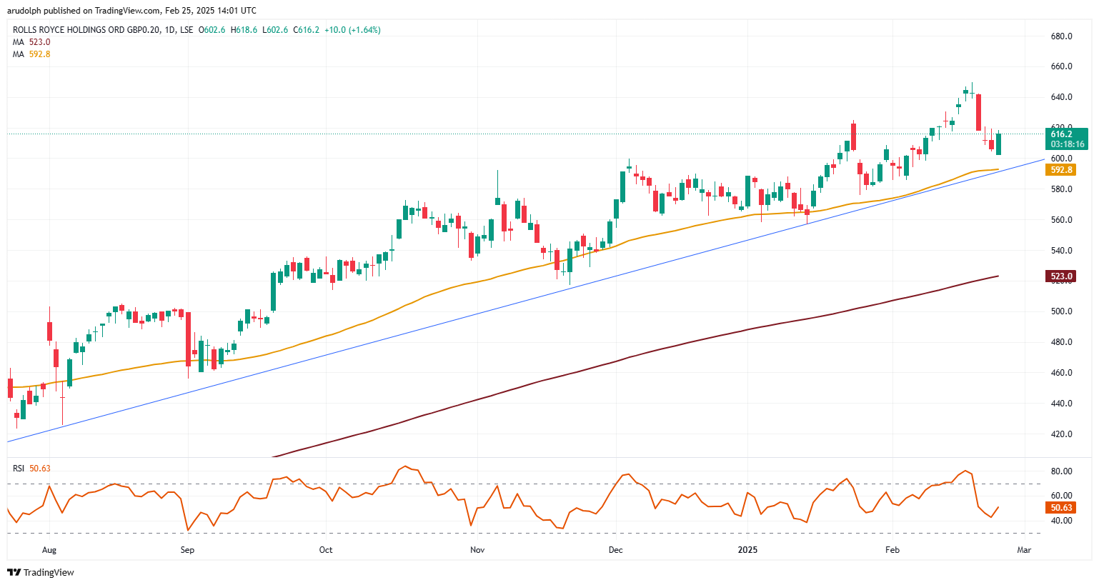Screen dimensions: 1099x585
Task: Click the TradingView logo at bottom left
Action: tap(41, 572)
